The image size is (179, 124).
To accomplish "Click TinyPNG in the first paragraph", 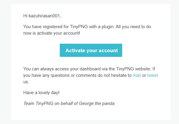I will click(79, 27).
